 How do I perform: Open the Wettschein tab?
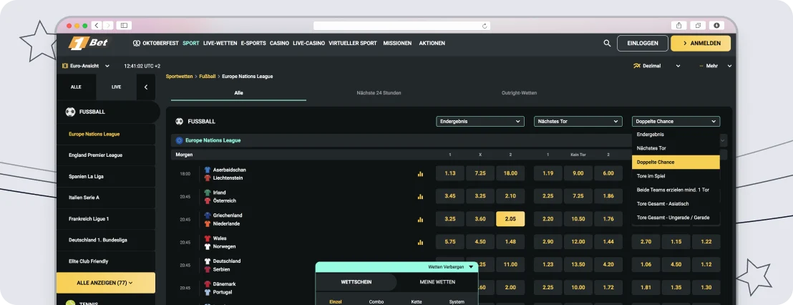[x=357, y=282]
